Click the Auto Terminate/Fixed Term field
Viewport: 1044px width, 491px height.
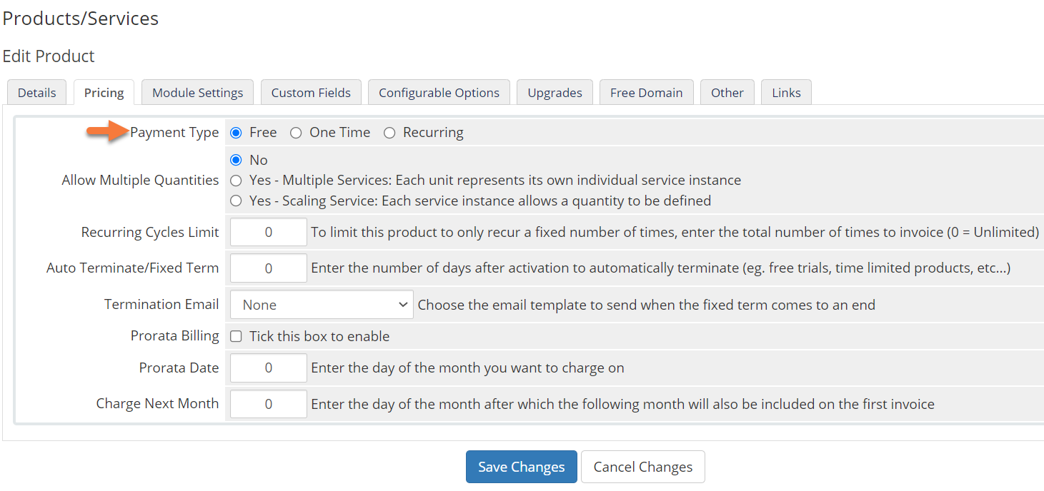tap(268, 268)
